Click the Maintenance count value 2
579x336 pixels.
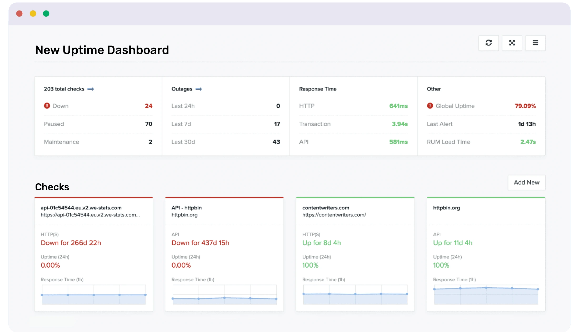(x=151, y=142)
